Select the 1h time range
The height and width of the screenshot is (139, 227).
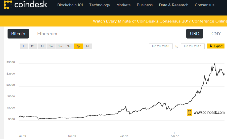point(24,46)
